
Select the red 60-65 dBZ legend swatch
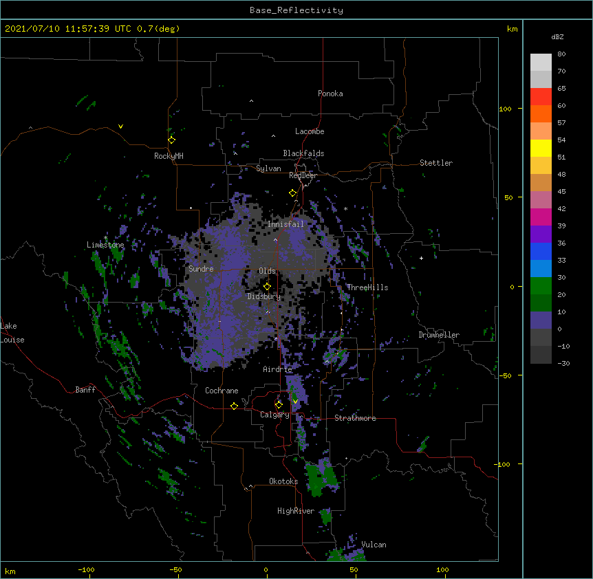click(541, 97)
